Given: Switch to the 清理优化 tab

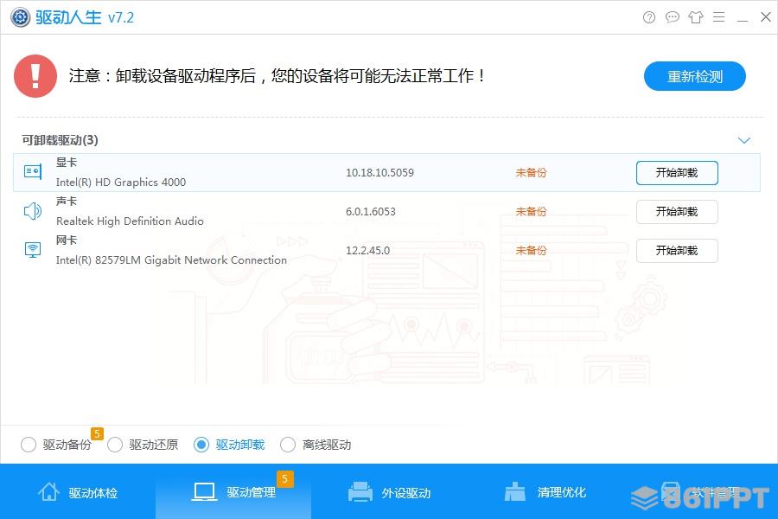Looking at the screenshot, I should tap(545, 491).
